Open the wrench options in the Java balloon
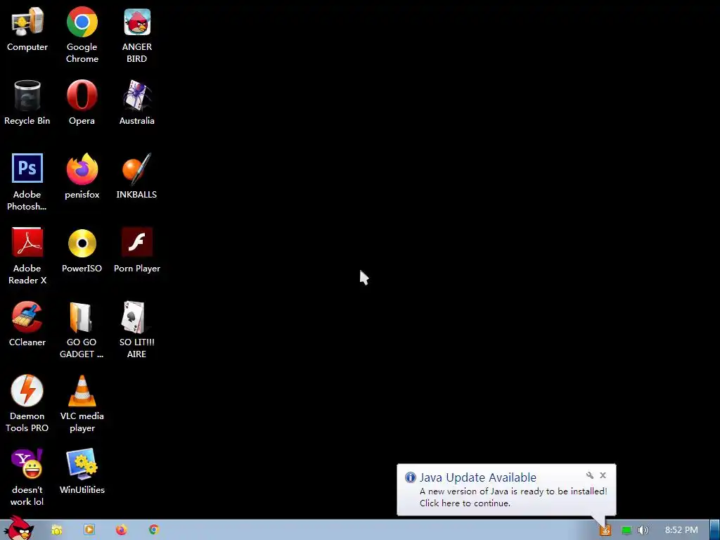Viewport: 720px width, 540px height. 590,475
